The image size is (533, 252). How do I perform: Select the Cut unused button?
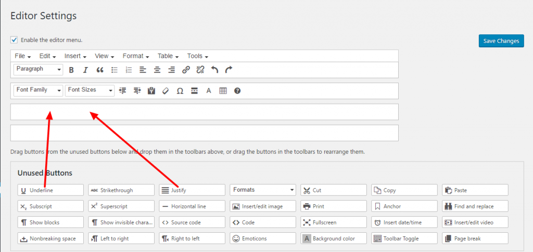[x=334, y=190]
